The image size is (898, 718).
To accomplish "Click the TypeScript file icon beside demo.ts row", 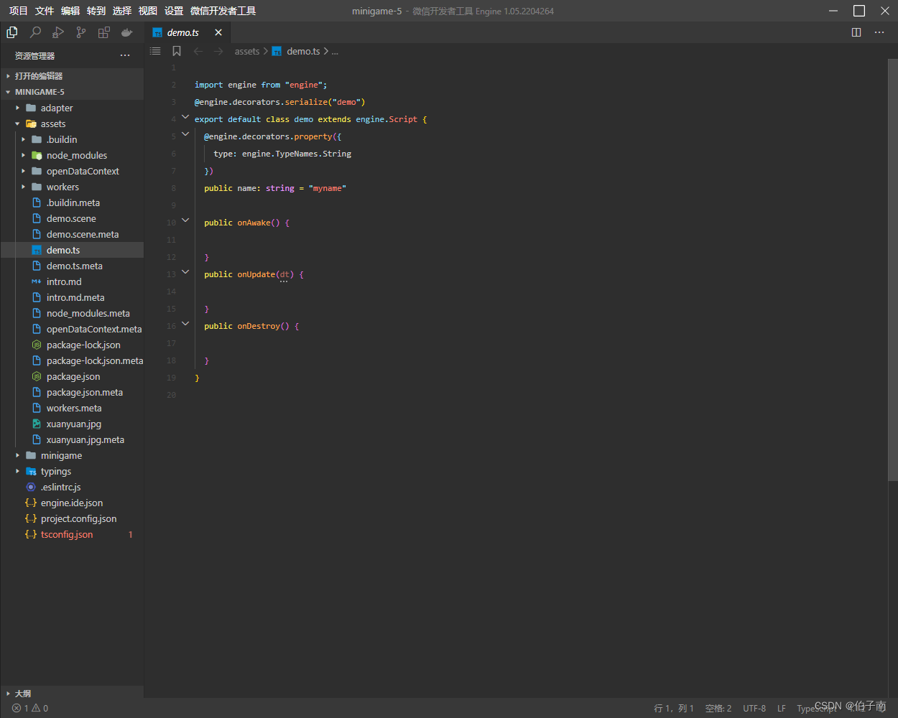I will [x=37, y=250].
